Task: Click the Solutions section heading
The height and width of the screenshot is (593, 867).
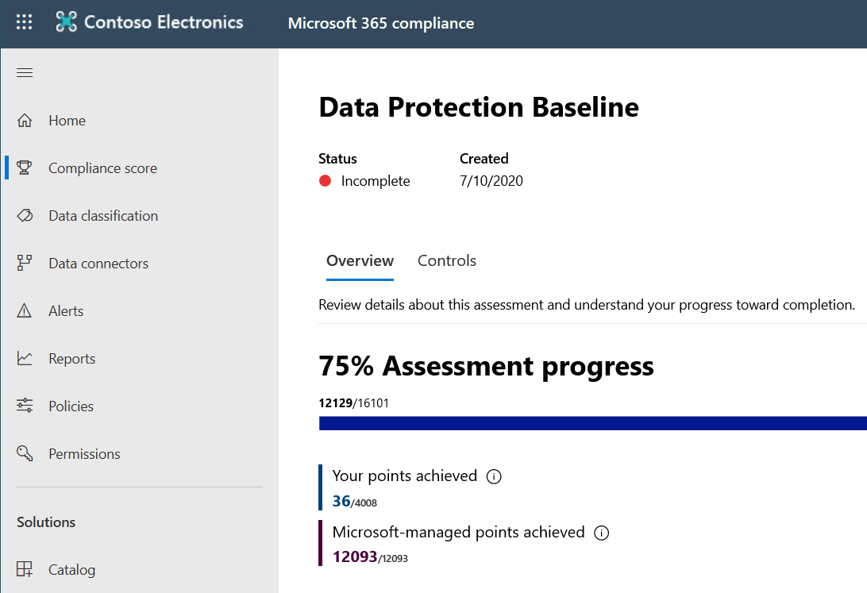Action: [46, 522]
